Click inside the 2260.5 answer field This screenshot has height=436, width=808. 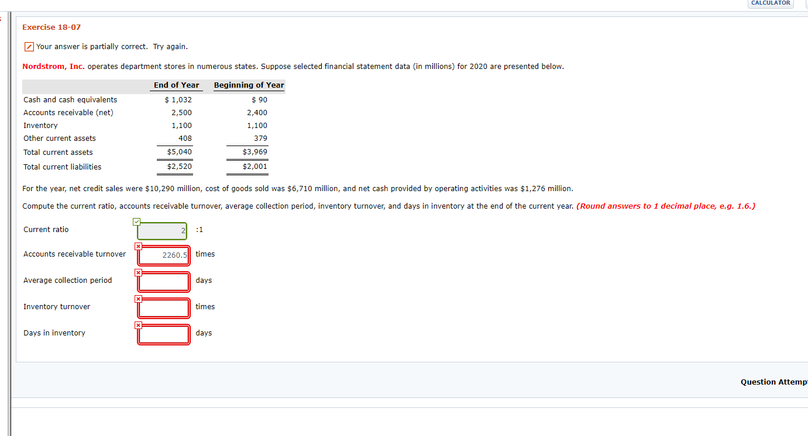click(x=163, y=255)
